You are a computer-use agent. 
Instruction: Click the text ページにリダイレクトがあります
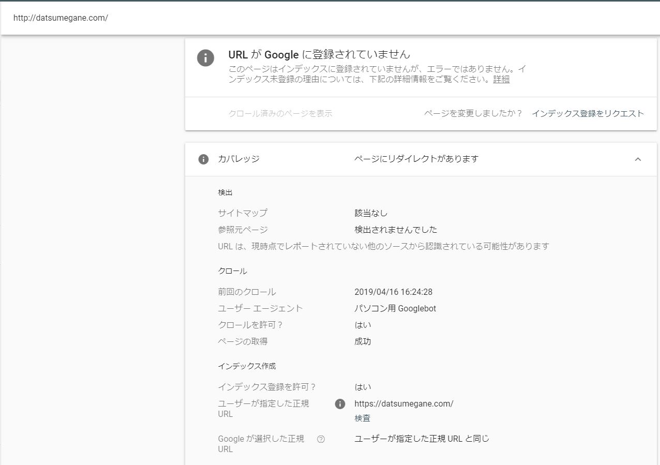click(x=416, y=159)
